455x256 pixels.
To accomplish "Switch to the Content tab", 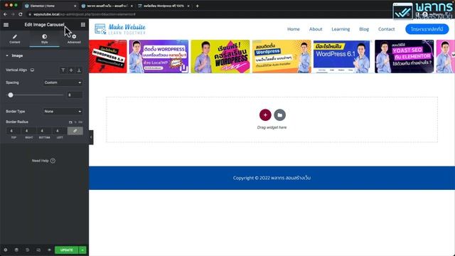I will (x=14, y=39).
